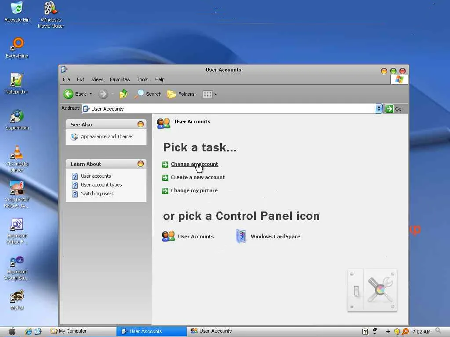Screen dimensions: 450x337
Task: Open the View menu
Action: (97, 79)
